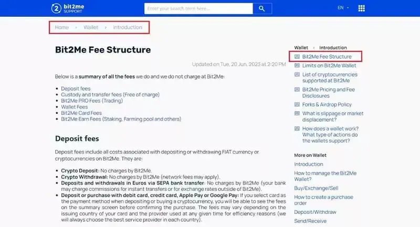Click article icon beside List of cryptocurrencies

pos(297,74)
